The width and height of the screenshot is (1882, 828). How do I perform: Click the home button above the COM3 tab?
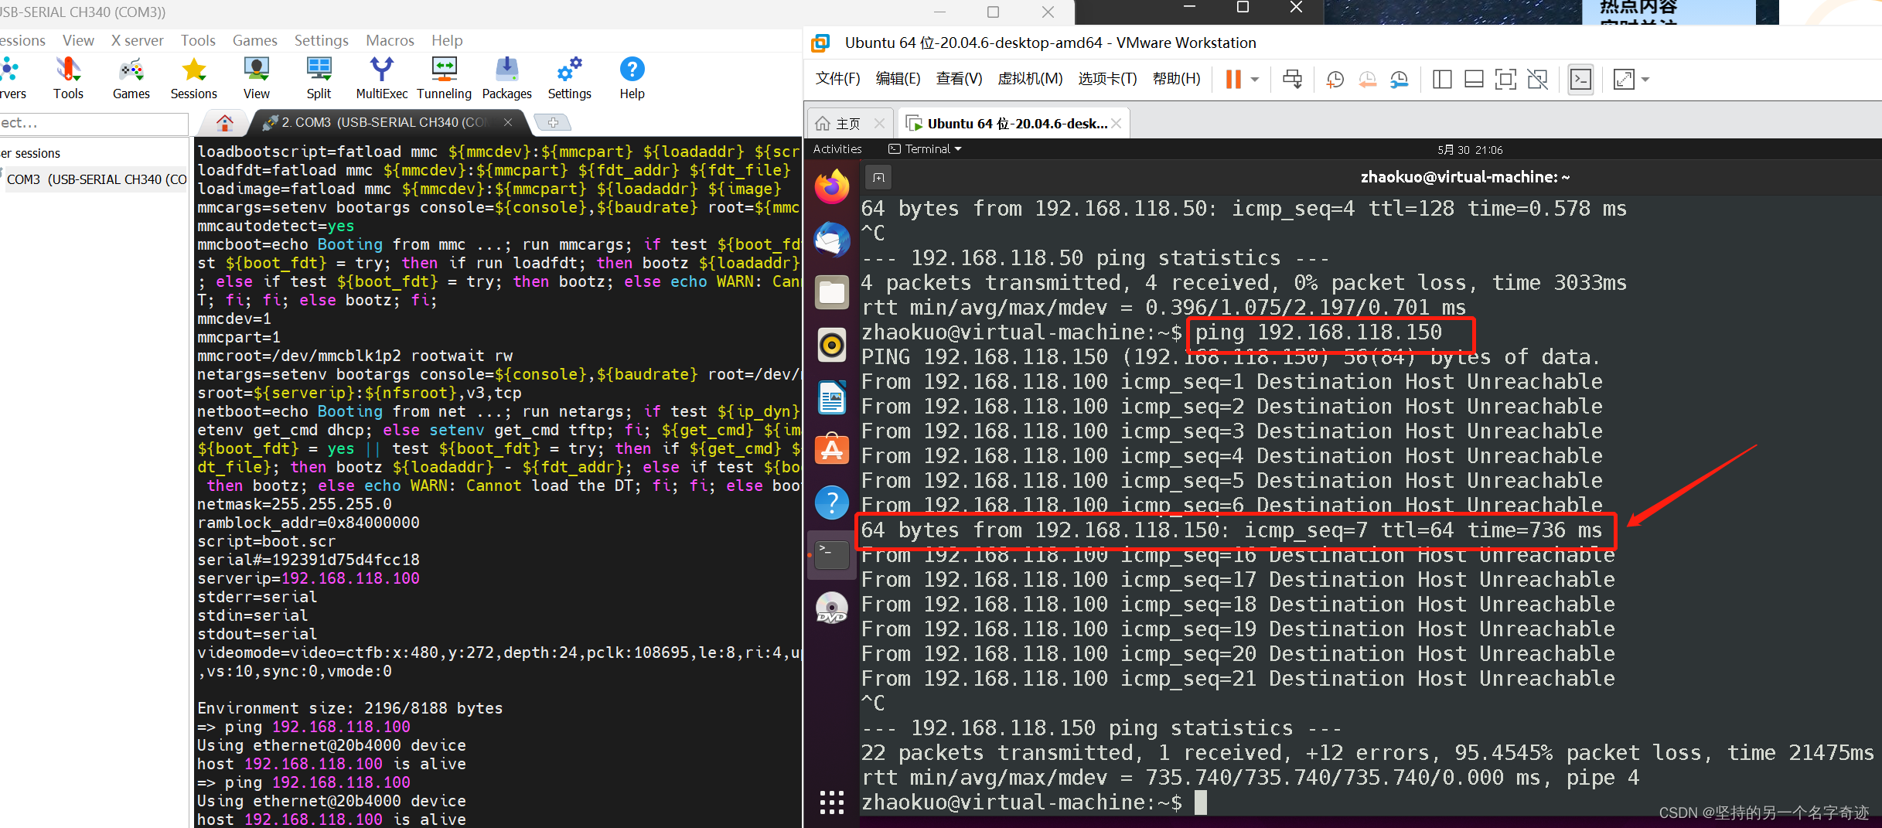click(223, 122)
